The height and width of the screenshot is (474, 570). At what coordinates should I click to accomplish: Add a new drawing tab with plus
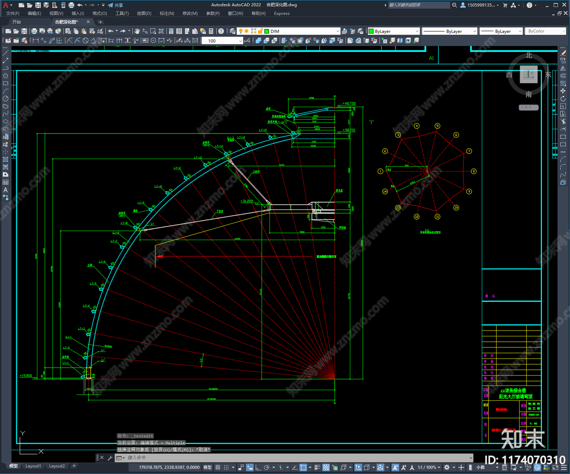tap(100, 22)
